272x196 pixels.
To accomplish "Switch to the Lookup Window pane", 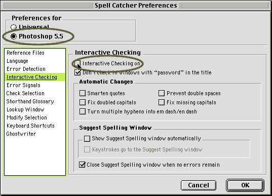I will click(x=35, y=109).
